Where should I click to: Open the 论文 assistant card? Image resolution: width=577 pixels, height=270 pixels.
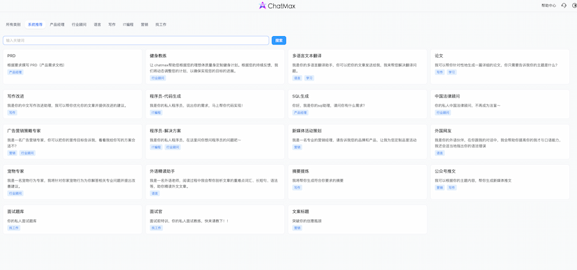[x=500, y=67]
